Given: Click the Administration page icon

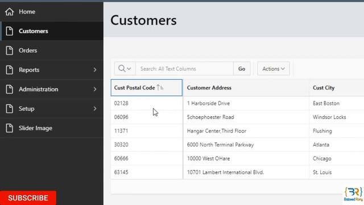Looking at the screenshot, I should (x=10, y=89).
